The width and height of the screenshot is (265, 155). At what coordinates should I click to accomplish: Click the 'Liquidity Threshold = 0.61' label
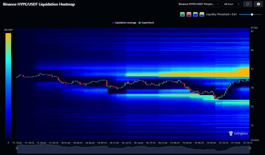point(221,14)
